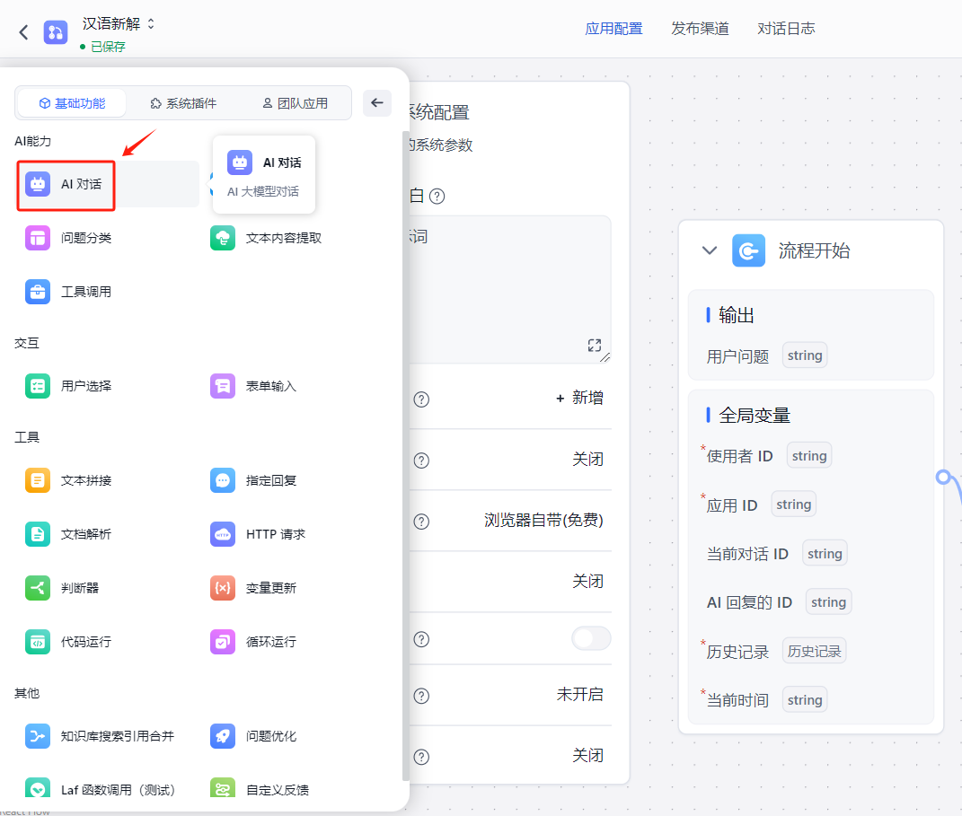Click the 流程开始 node icon
The image size is (962, 816).
pos(748,250)
